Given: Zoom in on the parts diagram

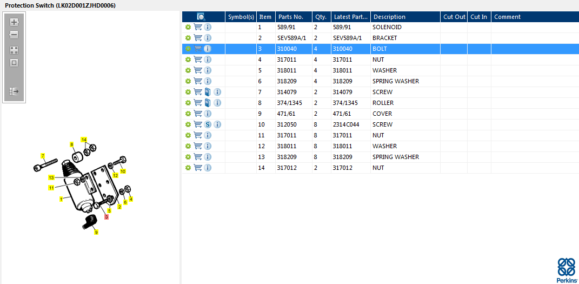Looking at the screenshot, I should 14,22.
